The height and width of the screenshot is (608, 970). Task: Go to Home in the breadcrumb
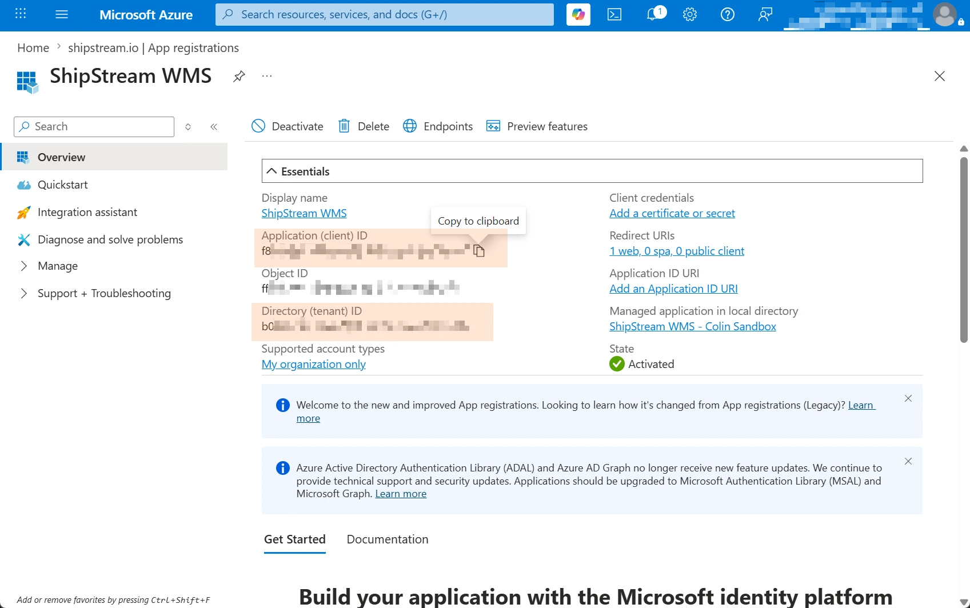tap(33, 48)
